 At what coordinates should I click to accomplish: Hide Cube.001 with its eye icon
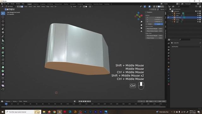coord(198,18)
